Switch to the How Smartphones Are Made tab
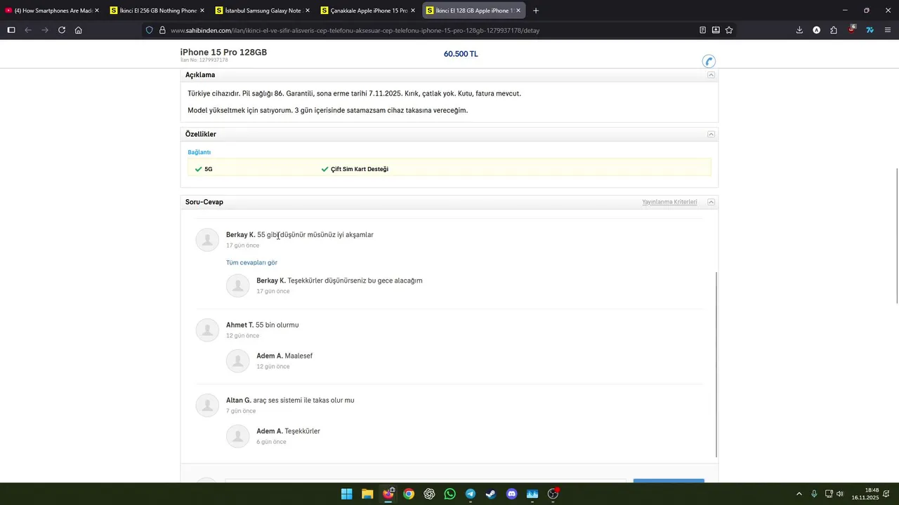899x505 pixels. click(x=53, y=11)
